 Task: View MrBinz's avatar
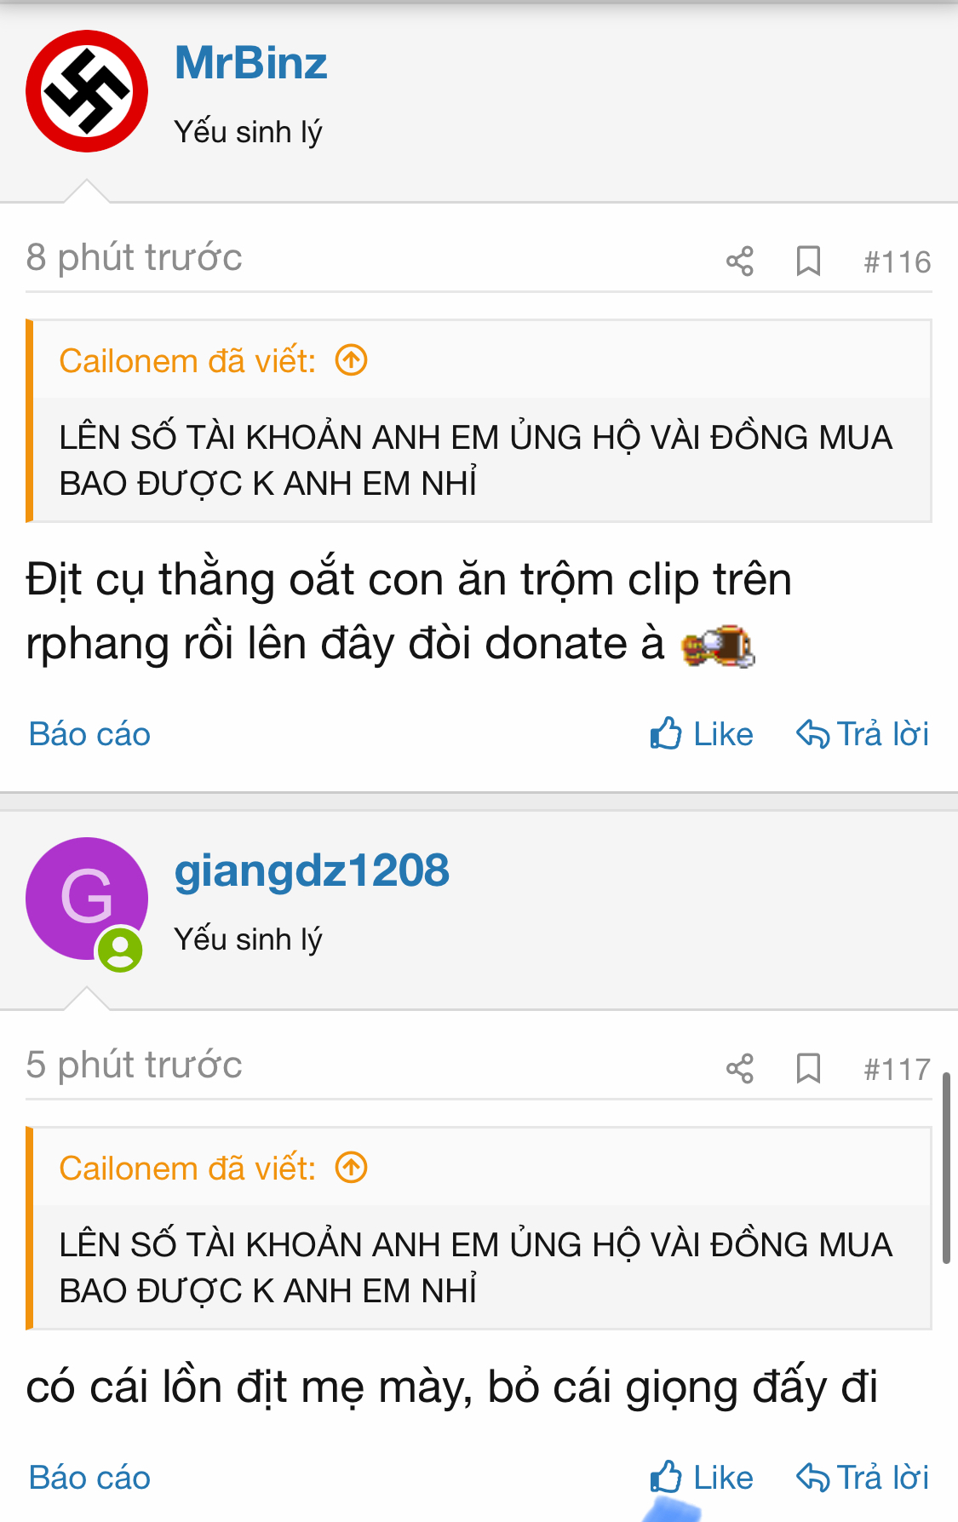coord(87,91)
